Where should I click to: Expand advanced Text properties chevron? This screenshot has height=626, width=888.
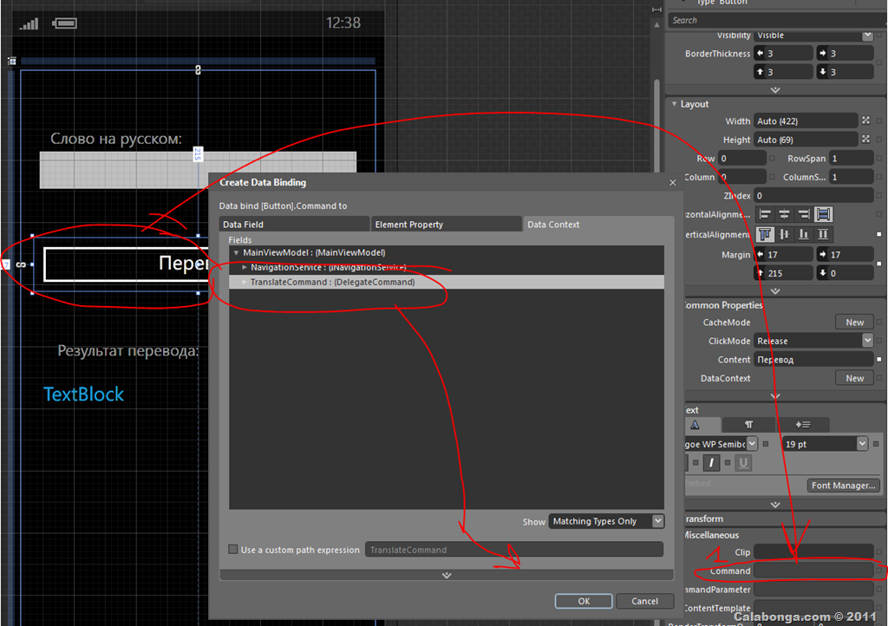775,505
